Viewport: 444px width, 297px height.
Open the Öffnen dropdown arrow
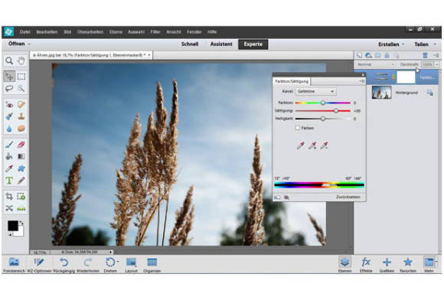[29, 44]
